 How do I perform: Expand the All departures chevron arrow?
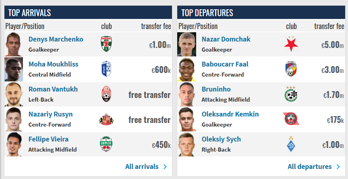point(338,167)
